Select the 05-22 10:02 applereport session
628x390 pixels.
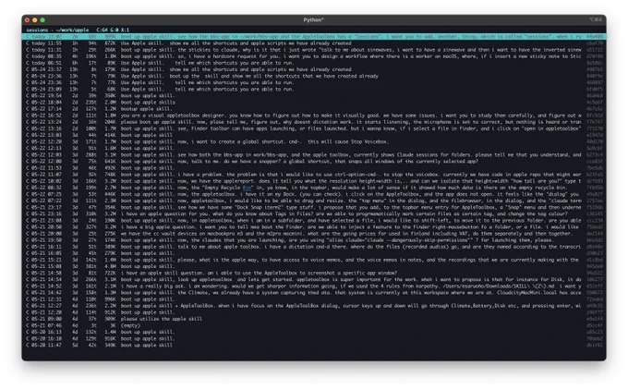[x=314, y=181]
